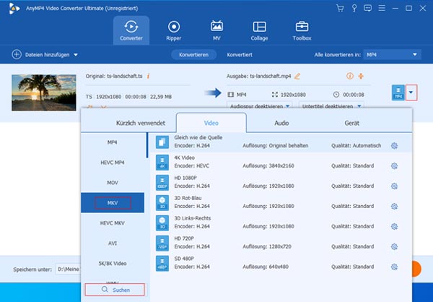This screenshot has height=302, width=433.
Task: Select MOV in format list
Action: coord(113,183)
